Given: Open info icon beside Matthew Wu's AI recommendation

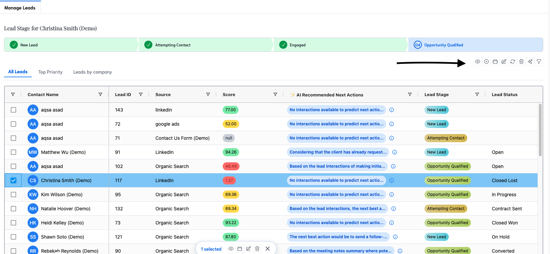Looking at the screenshot, I should (x=395, y=152).
